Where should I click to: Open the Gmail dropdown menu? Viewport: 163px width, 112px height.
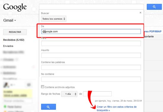coord(10,20)
